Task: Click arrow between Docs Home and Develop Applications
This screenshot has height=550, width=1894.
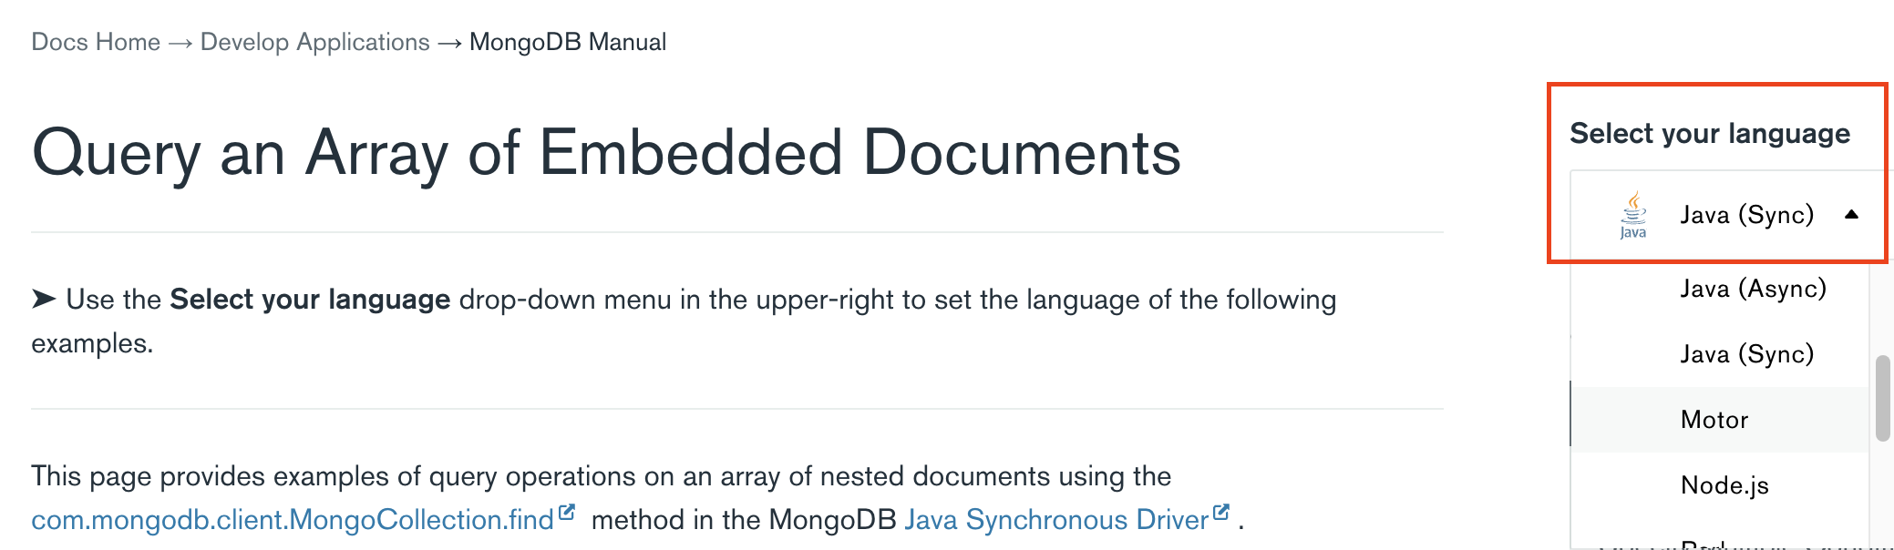Action: point(180,43)
